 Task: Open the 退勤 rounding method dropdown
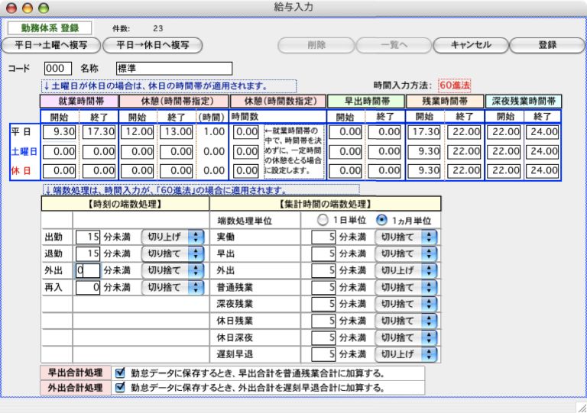pyautogui.click(x=174, y=253)
